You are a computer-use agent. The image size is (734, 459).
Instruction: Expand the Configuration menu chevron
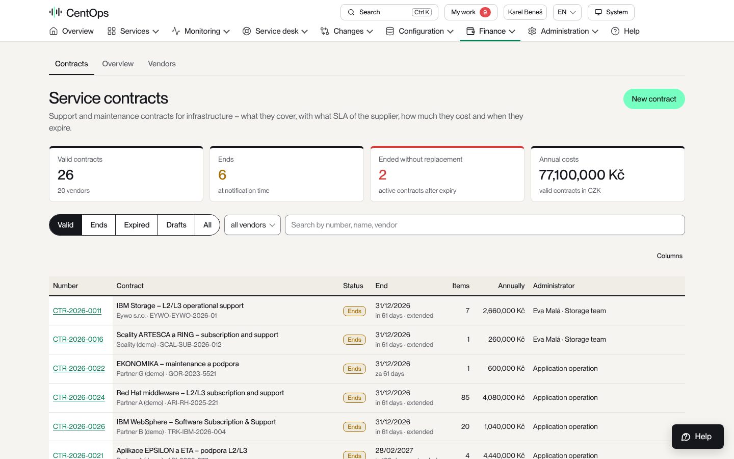[450, 32]
